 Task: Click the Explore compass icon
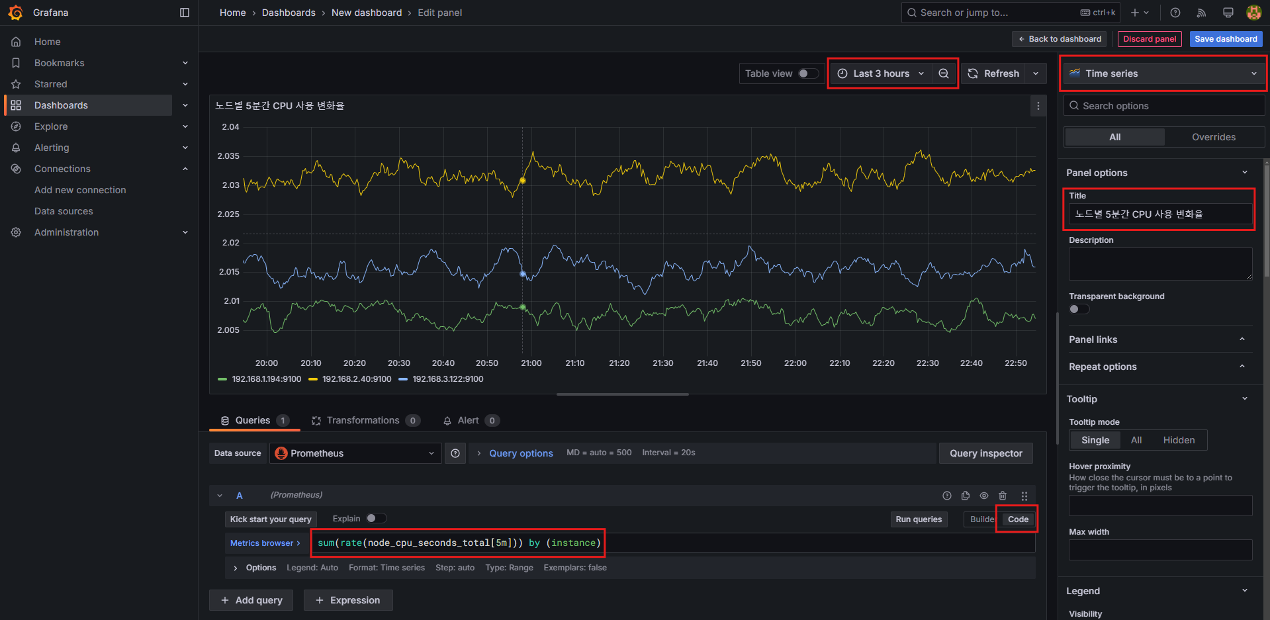point(16,126)
